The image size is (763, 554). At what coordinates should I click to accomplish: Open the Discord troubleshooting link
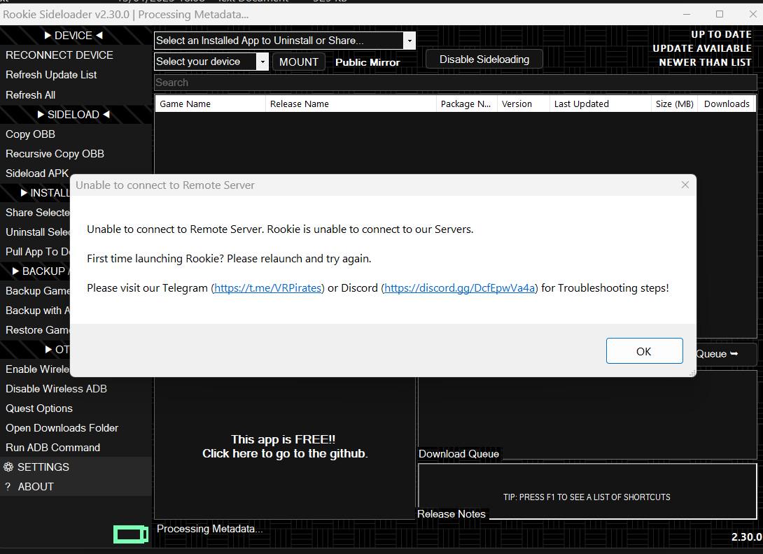[x=458, y=287]
